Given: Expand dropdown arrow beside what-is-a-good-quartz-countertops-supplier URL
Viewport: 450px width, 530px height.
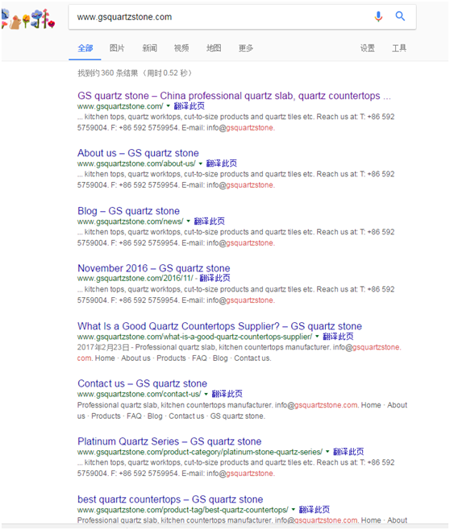Looking at the screenshot, I should coord(317,337).
